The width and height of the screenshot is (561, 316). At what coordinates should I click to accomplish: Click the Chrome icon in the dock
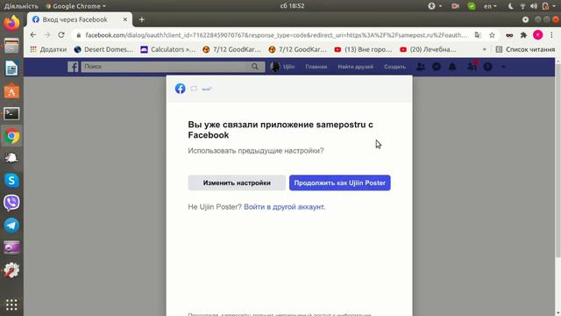point(11,136)
